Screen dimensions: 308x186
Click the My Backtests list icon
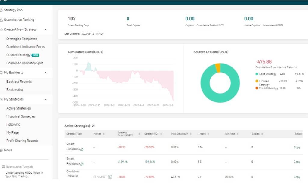point(1,73)
